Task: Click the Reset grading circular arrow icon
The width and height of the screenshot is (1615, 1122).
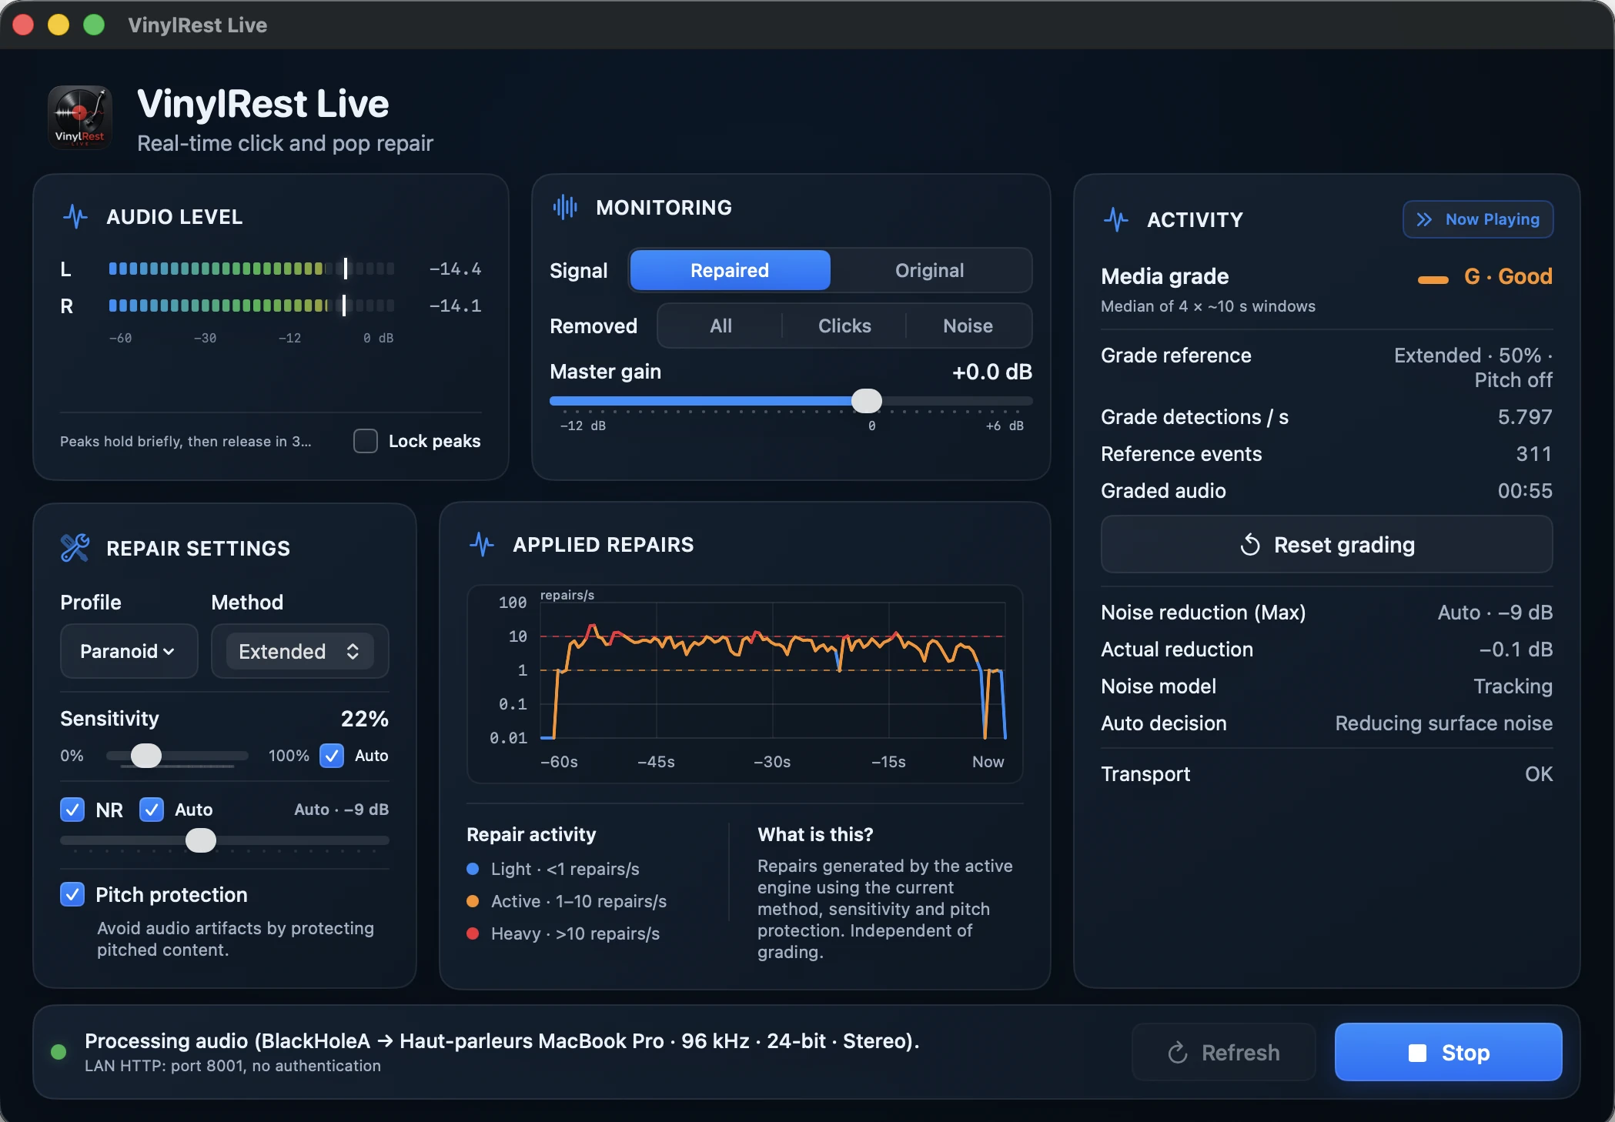Action: pos(1250,545)
